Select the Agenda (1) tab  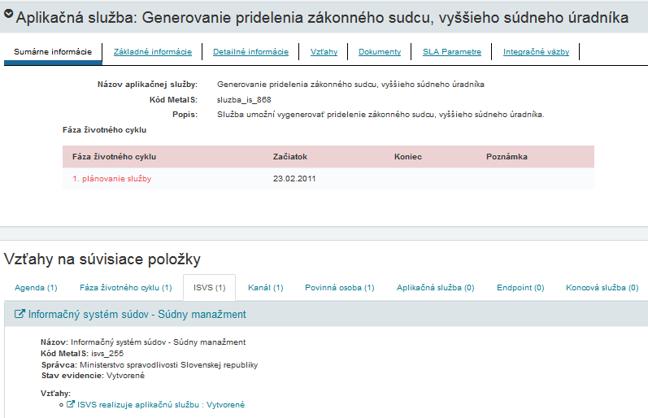click(x=36, y=288)
